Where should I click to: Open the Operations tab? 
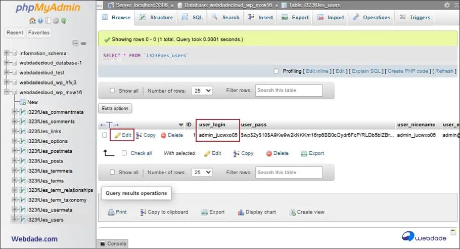[x=372, y=18]
